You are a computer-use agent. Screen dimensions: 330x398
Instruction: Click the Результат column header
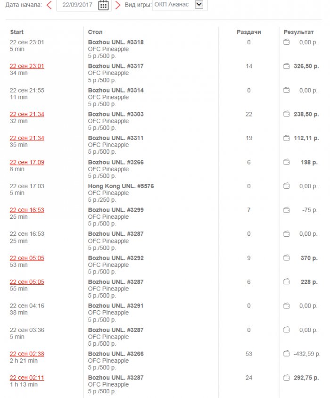[x=298, y=32]
